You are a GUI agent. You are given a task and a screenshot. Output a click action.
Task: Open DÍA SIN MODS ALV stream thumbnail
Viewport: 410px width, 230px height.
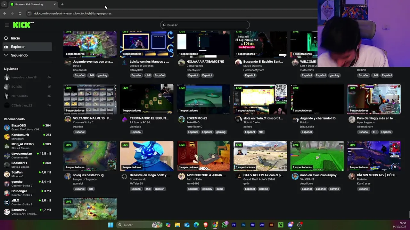coord(374,156)
